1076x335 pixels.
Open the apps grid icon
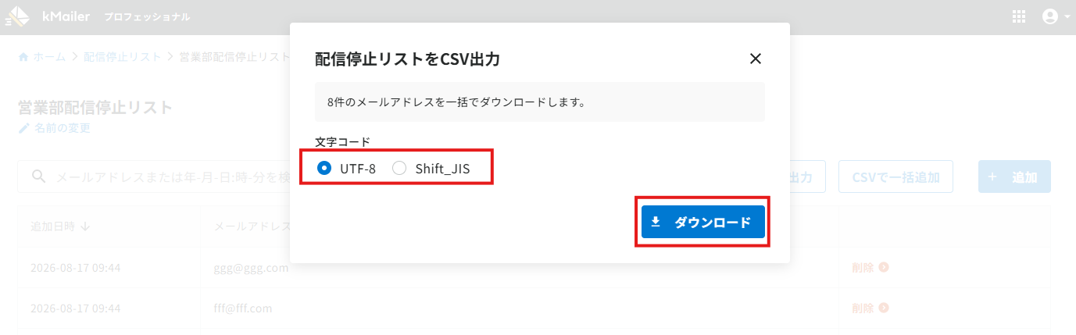click(1018, 16)
